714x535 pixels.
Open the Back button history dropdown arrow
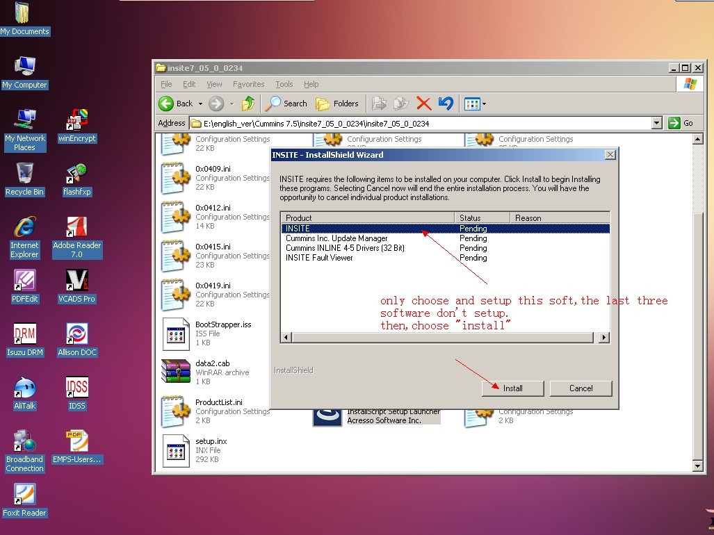(x=201, y=104)
